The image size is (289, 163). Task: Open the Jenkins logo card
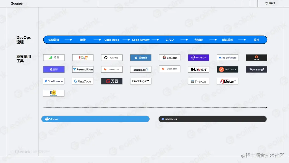(x=170, y=58)
